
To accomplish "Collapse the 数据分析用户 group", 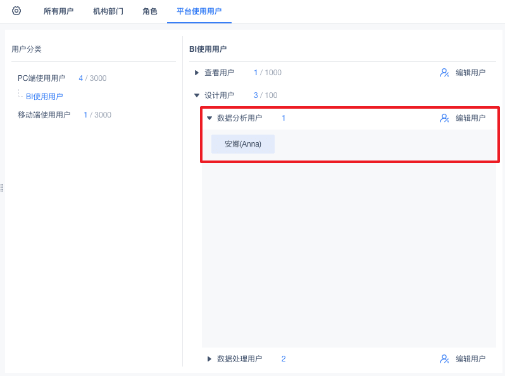I will tap(209, 118).
